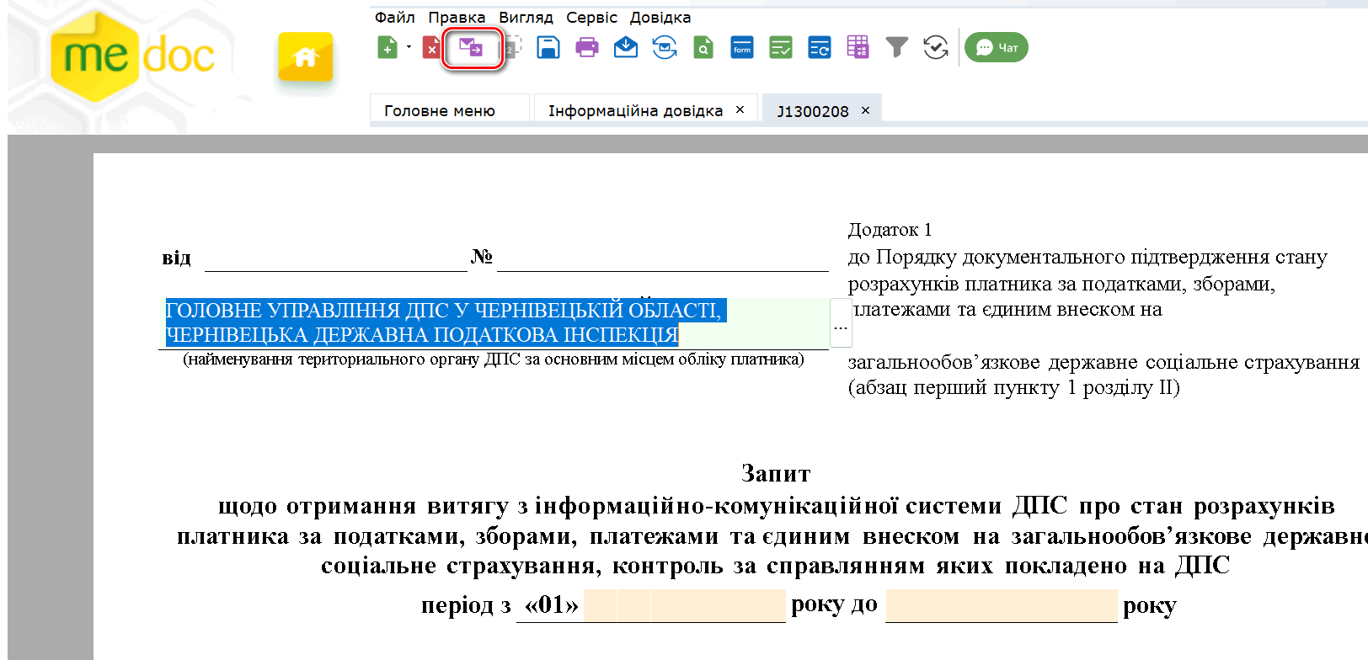Screen dimensions: 1368x660
Task: Close the J1300208 tab
Action: 865,110
